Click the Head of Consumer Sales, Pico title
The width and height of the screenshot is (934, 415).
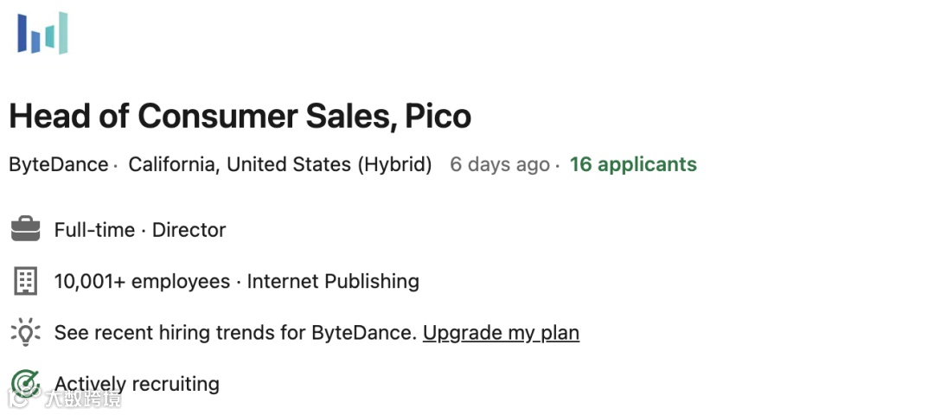point(240,116)
